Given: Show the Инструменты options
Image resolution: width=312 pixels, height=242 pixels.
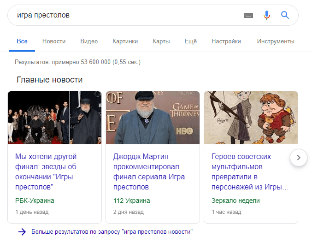Looking at the screenshot, I should click(276, 41).
